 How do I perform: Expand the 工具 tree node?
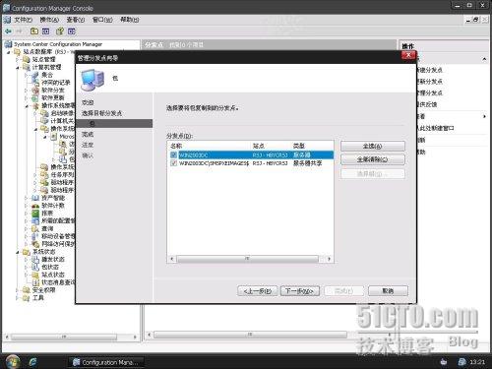click(x=18, y=298)
